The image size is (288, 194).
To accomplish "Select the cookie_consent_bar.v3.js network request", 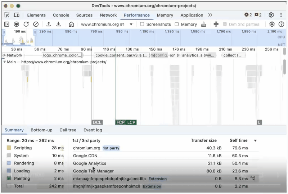I will [121, 55].
